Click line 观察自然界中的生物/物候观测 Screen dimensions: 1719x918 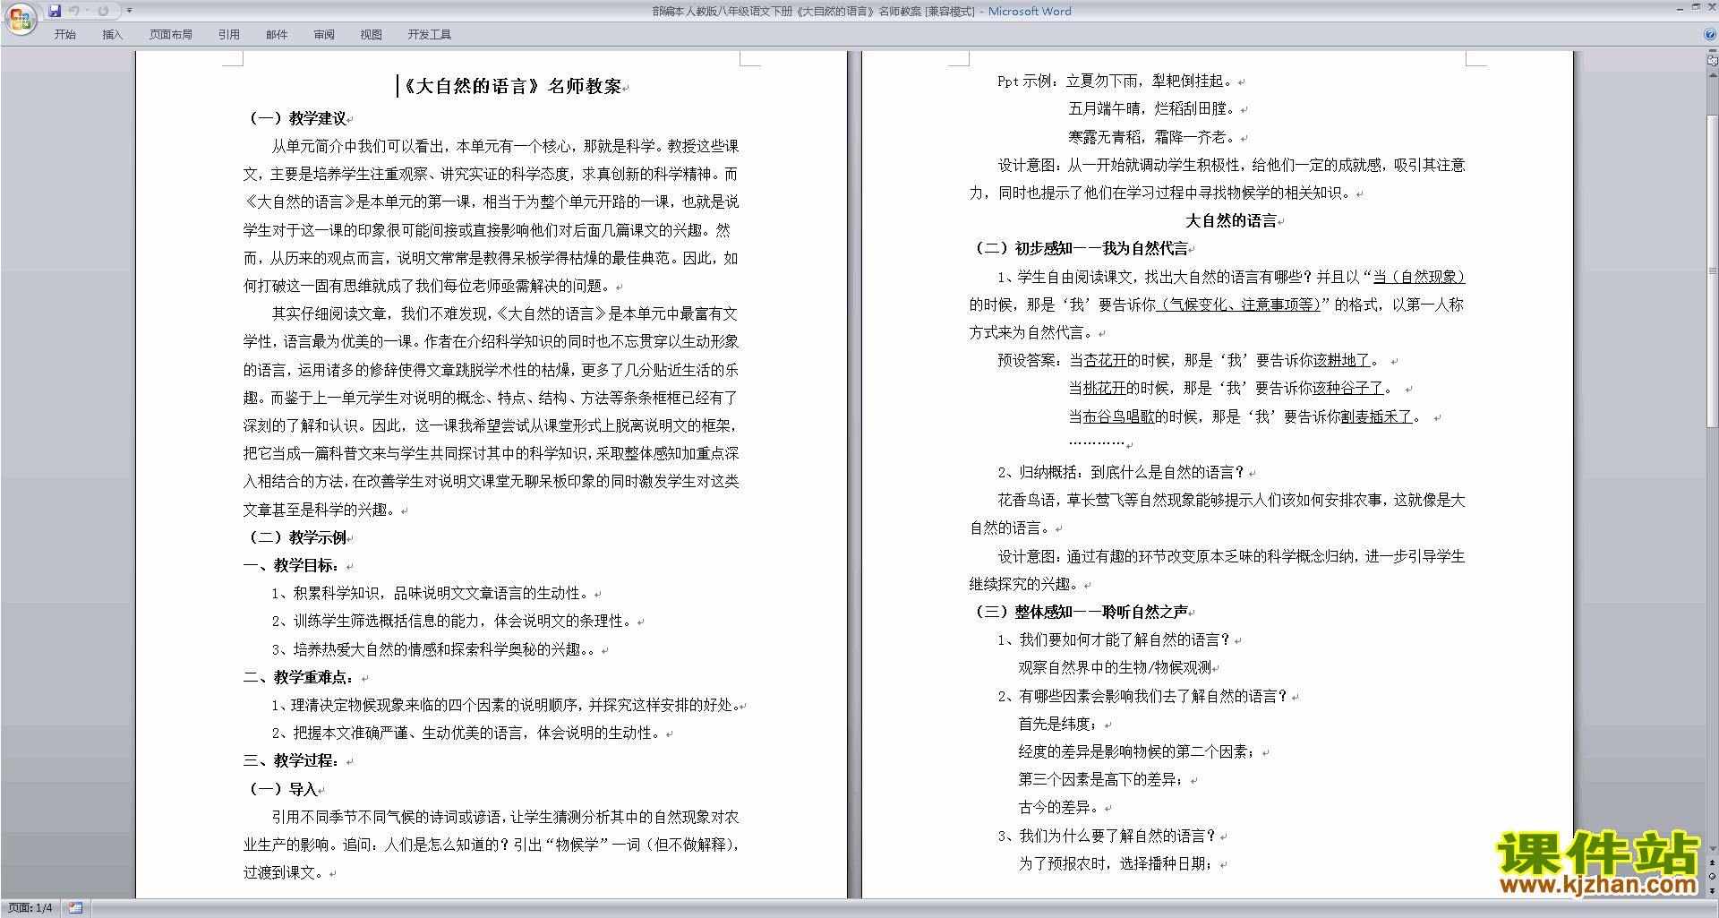coord(1115,667)
